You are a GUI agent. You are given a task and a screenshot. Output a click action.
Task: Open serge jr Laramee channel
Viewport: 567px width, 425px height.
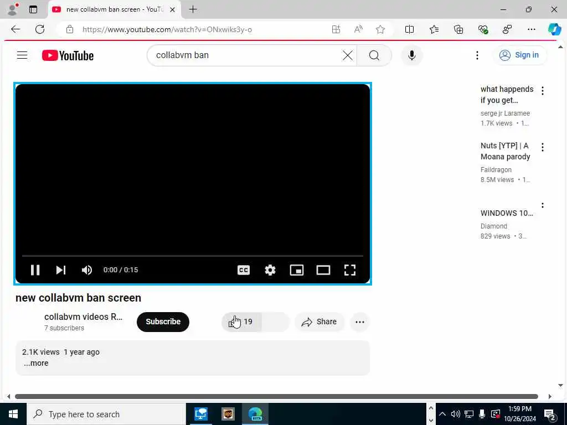click(505, 113)
